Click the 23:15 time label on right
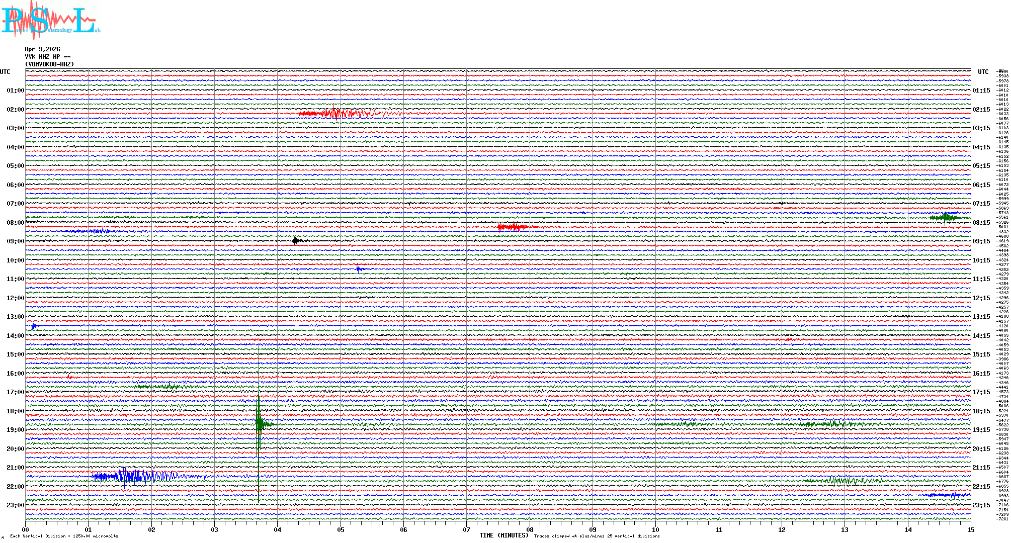Screen dimensions: 1011x543 tap(981, 505)
